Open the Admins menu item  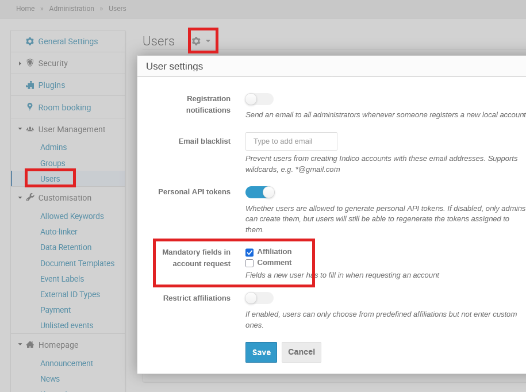(53, 147)
